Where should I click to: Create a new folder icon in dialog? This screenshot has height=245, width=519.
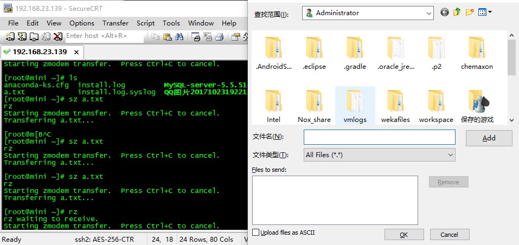[x=469, y=12]
